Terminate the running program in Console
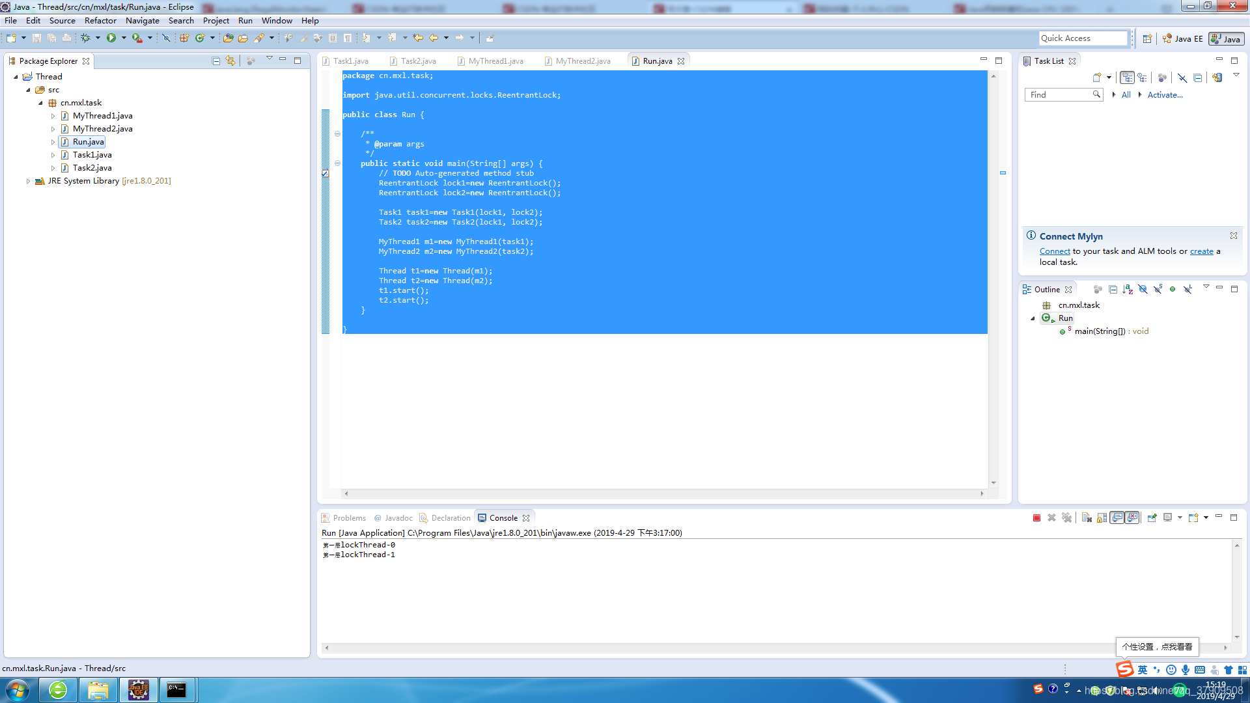The height and width of the screenshot is (703, 1250). pos(1036,518)
